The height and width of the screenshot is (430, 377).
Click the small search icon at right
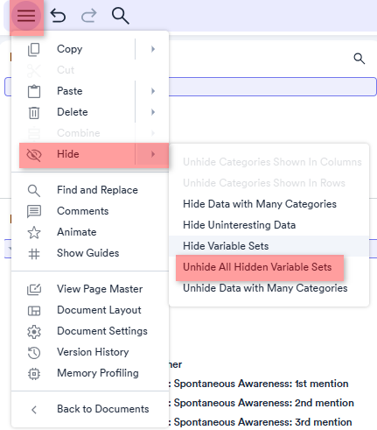pyautogui.click(x=360, y=59)
